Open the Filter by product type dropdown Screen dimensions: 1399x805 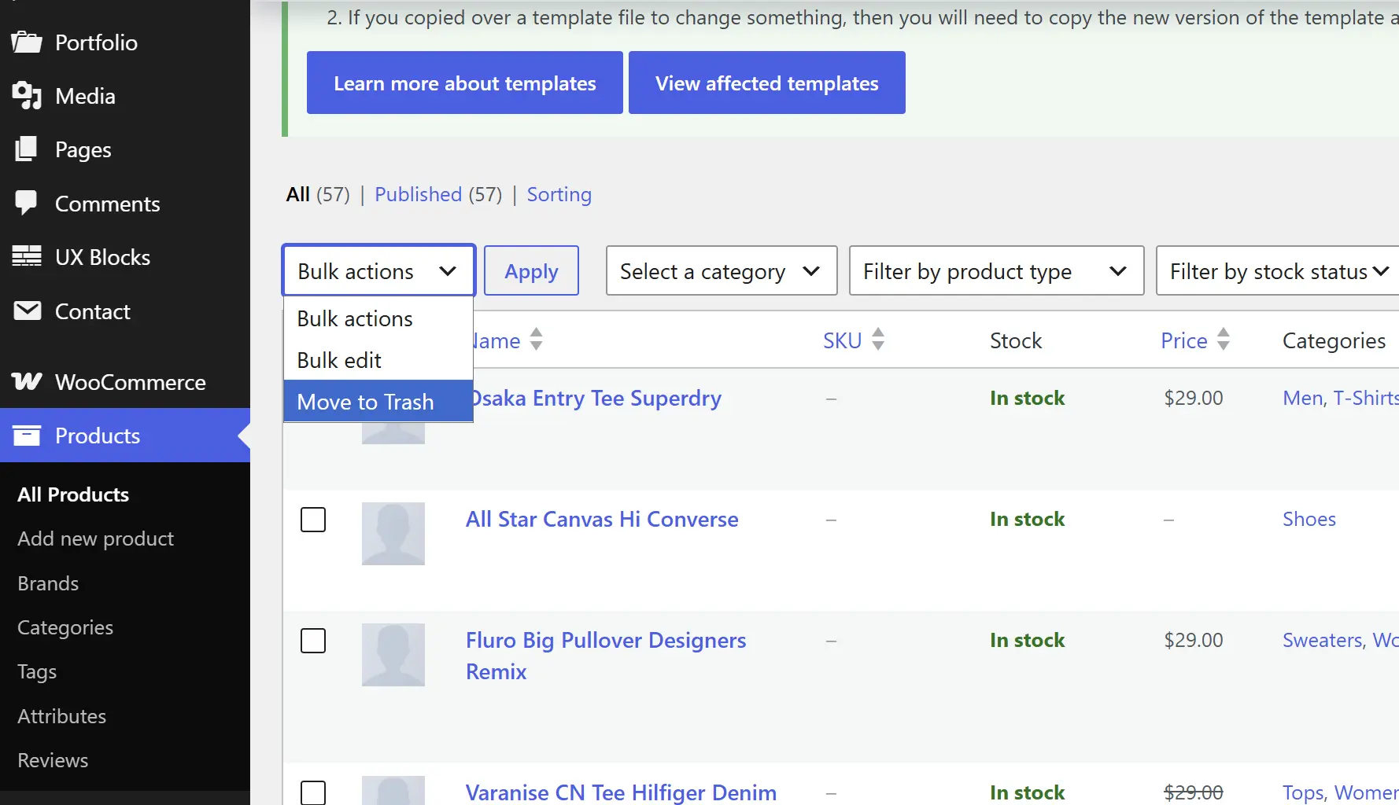tap(996, 271)
